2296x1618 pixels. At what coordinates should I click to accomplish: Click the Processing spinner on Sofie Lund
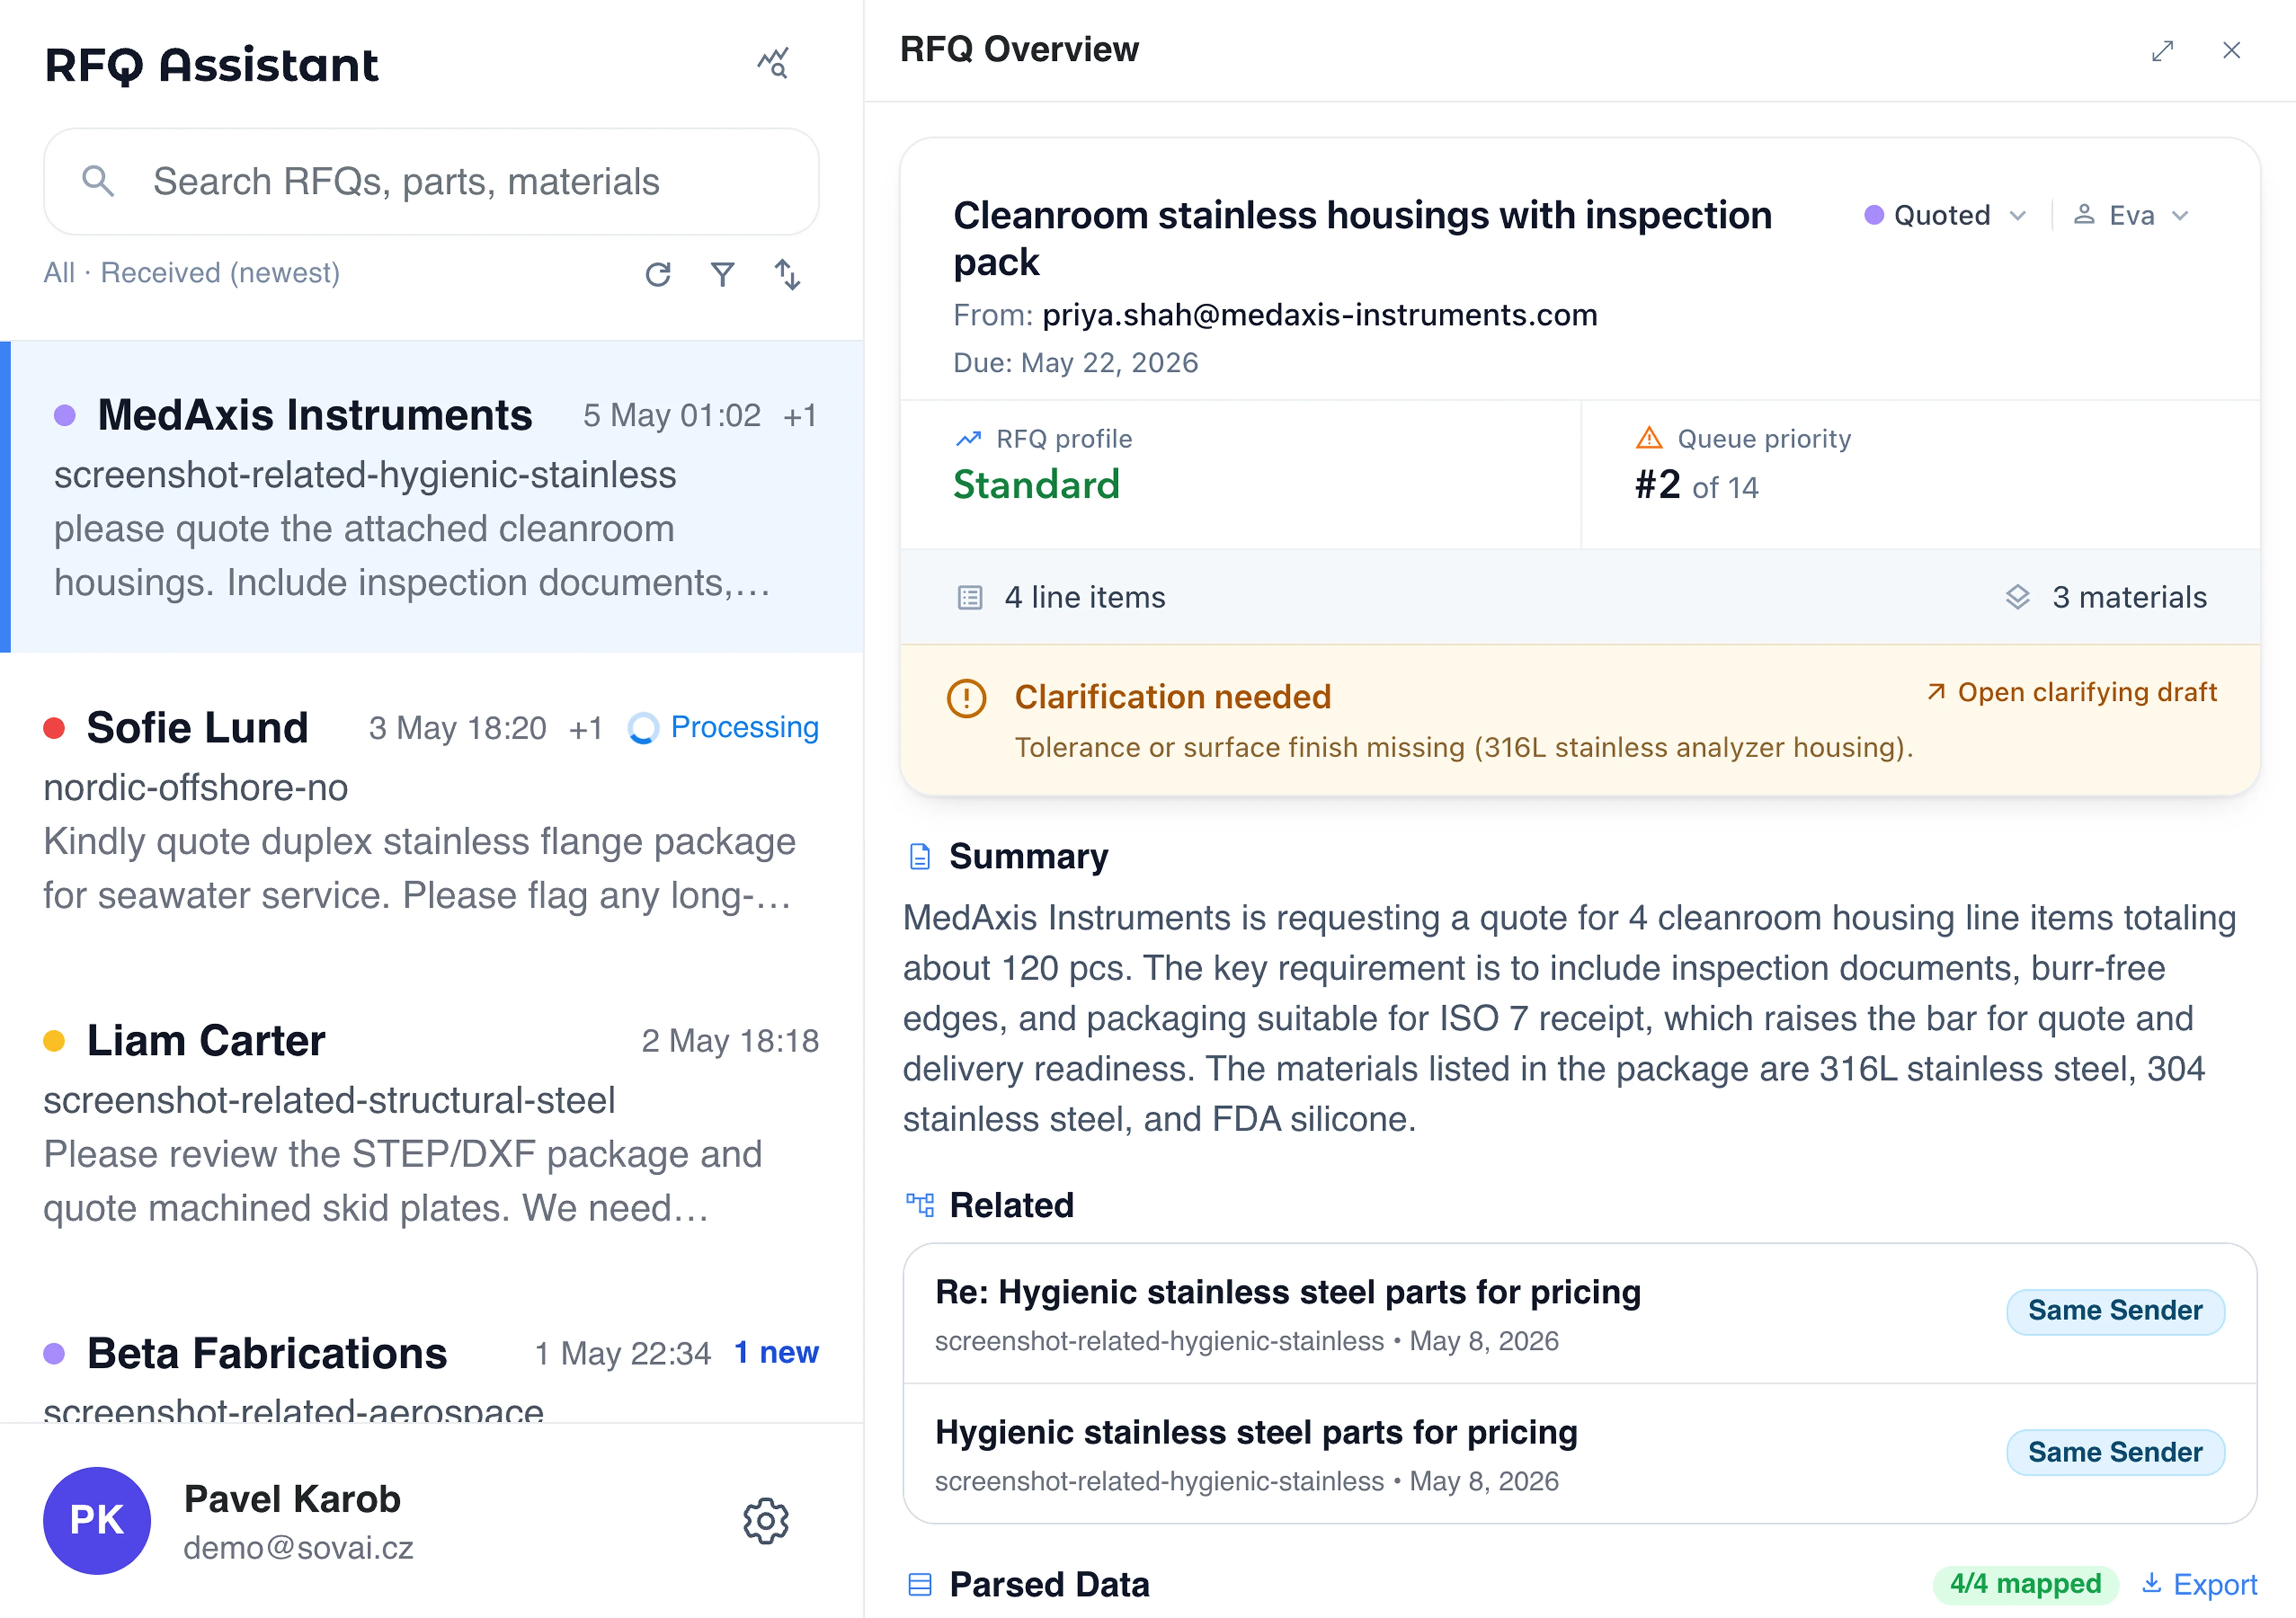[643, 728]
